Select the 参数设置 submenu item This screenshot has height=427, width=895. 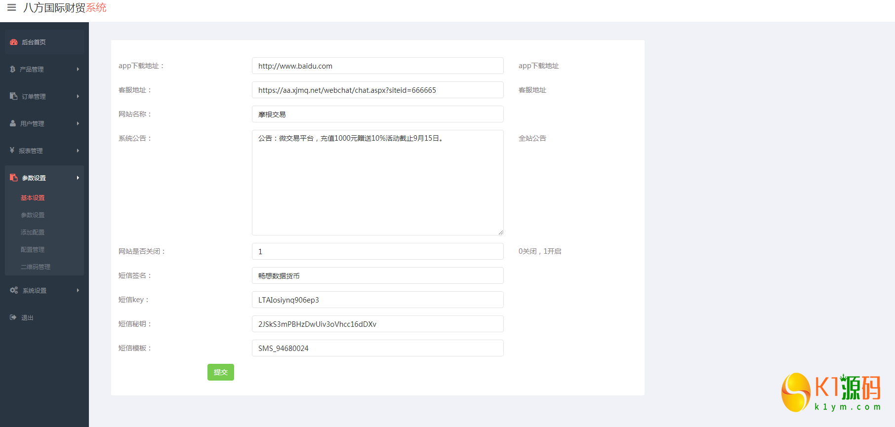pyautogui.click(x=33, y=215)
